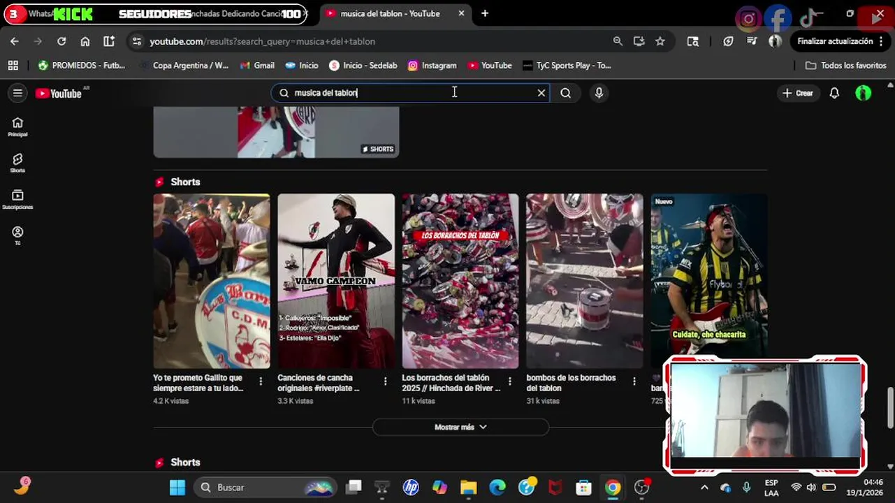Open the PROMIEDOS bookmark

tap(82, 65)
